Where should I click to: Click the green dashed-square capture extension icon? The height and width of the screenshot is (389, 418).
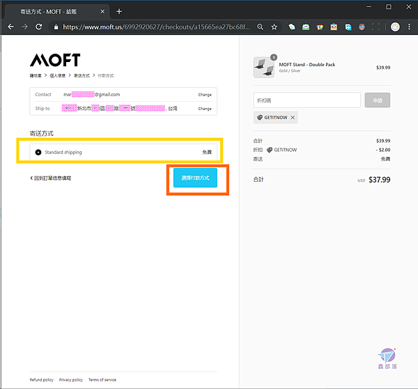[376, 26]
